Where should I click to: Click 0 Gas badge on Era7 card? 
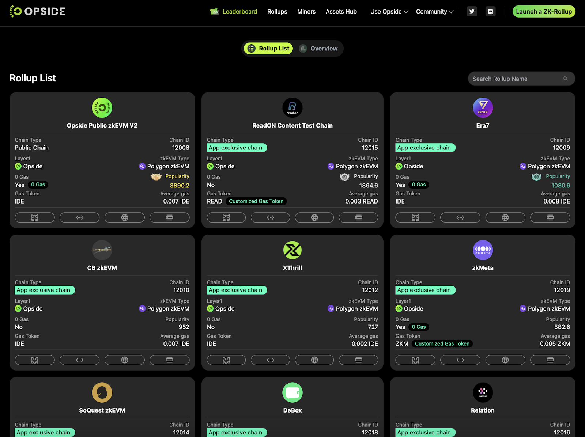pyautogui.click(x=419, y=185)
